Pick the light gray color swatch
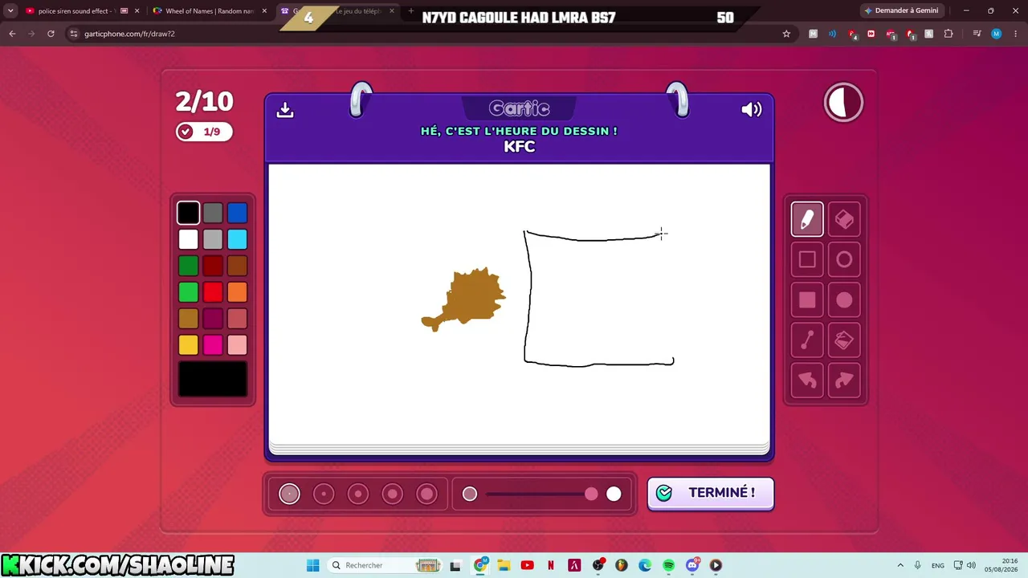This screenshot has width=1028, height=578. [x=213, y=239]
